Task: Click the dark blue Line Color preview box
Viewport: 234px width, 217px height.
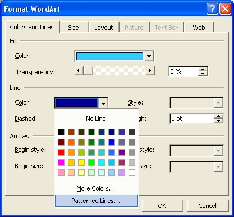Action: tap(77, 103)
